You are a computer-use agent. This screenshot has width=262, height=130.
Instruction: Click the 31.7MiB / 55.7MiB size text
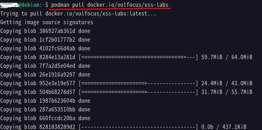(x=227, y=92)
